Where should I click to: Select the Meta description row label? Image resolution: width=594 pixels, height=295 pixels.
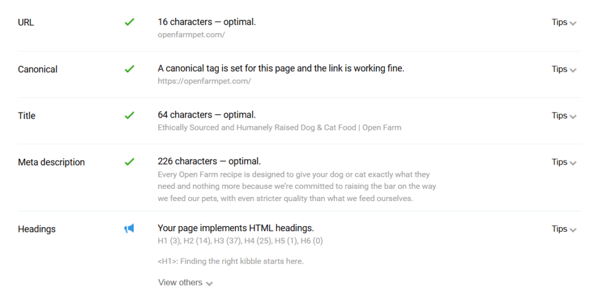pos(51,162)
